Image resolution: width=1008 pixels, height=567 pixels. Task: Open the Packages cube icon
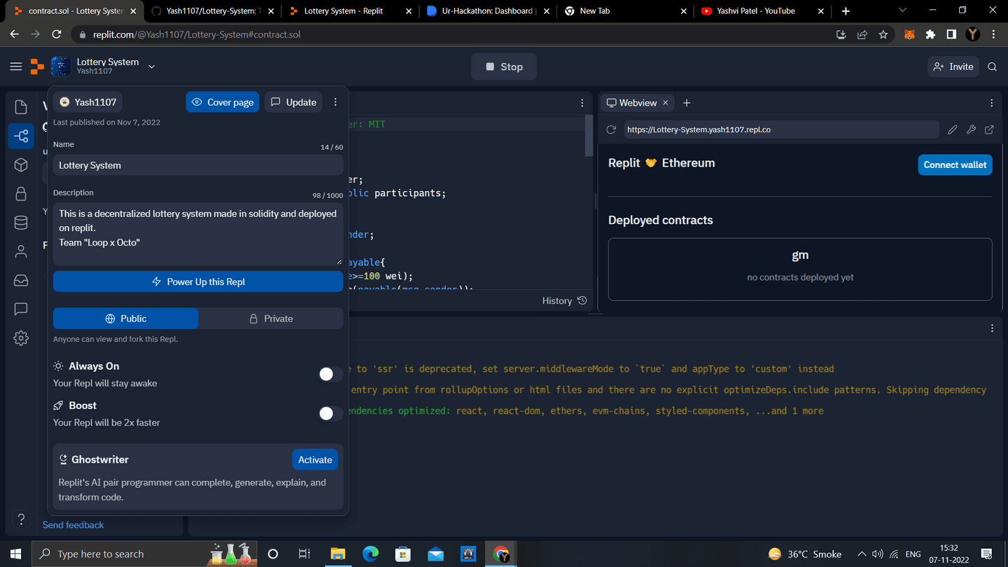(x=21, y=164)
